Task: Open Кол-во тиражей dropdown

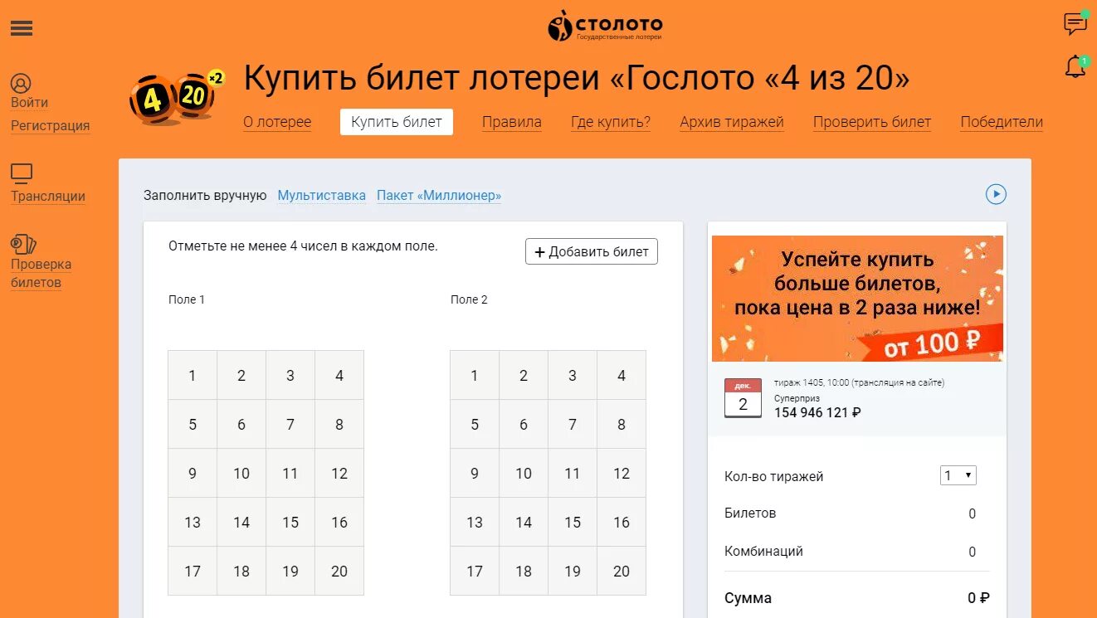Action: pos(958,476)
